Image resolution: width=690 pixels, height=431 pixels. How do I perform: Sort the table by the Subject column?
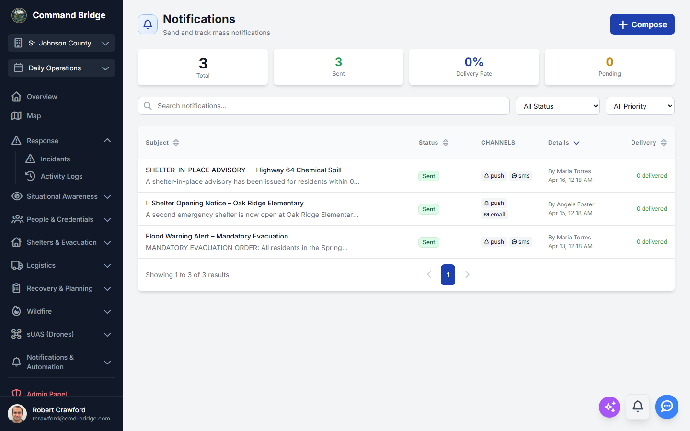pos(176,142)
